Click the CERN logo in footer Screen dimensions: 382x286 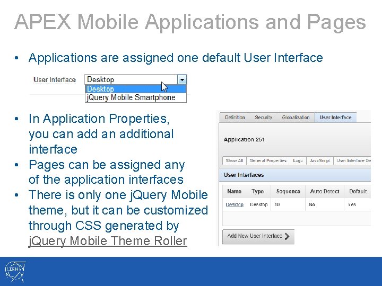[x=15, y=272]
